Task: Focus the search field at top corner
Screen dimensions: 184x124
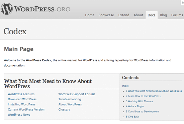Action: tap(182, 3)
